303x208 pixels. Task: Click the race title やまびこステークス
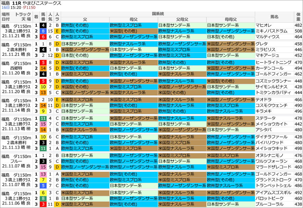pyautogui.click(x=42, y=3)
